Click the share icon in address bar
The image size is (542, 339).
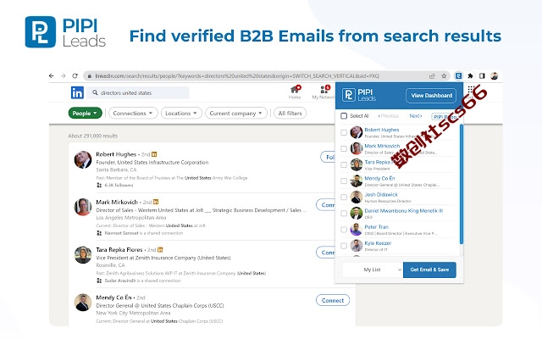pyautogui.click(x=432, y=75)
